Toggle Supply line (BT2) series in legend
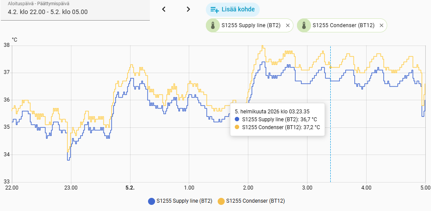This screenshot has height=211, width=431. [x=184, y=201]
